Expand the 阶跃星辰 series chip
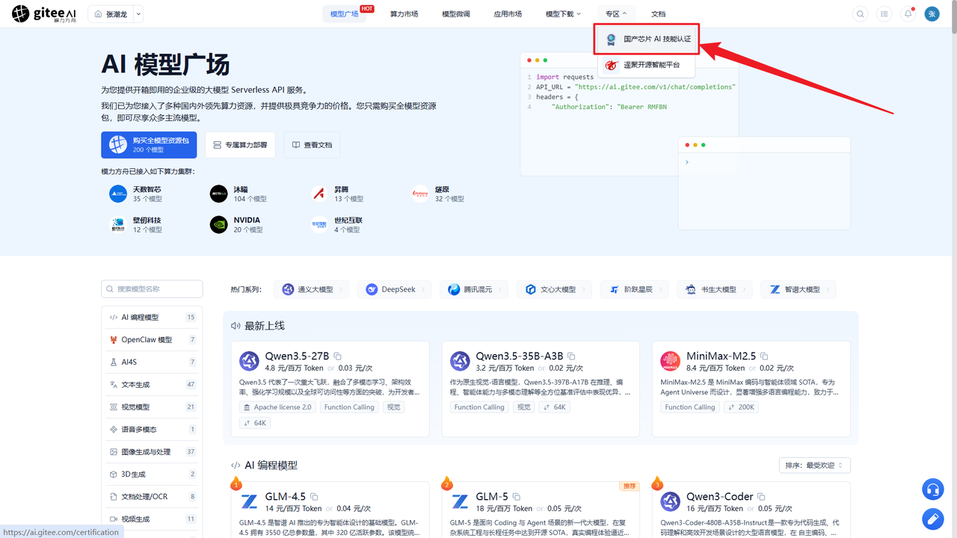Image resolution: width=957 pixels, height=538 pixels. coord(635,289)
